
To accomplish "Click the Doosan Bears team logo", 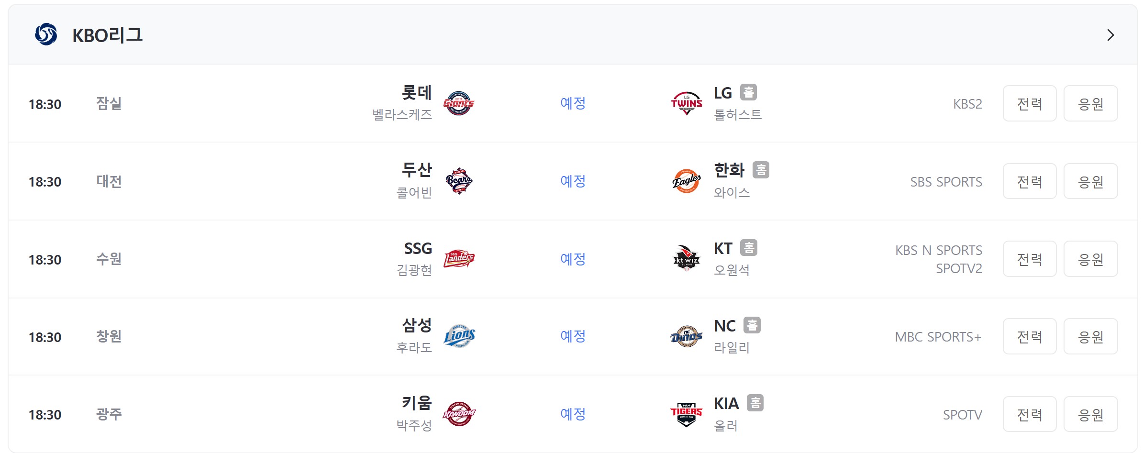I will [x=459, y=181].
